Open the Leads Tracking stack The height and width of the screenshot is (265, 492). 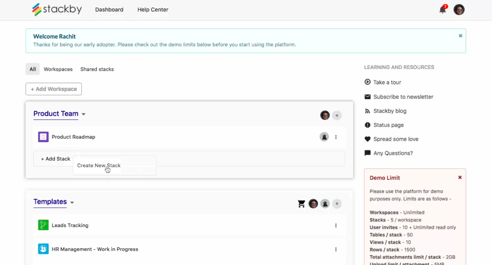[70, 226]
